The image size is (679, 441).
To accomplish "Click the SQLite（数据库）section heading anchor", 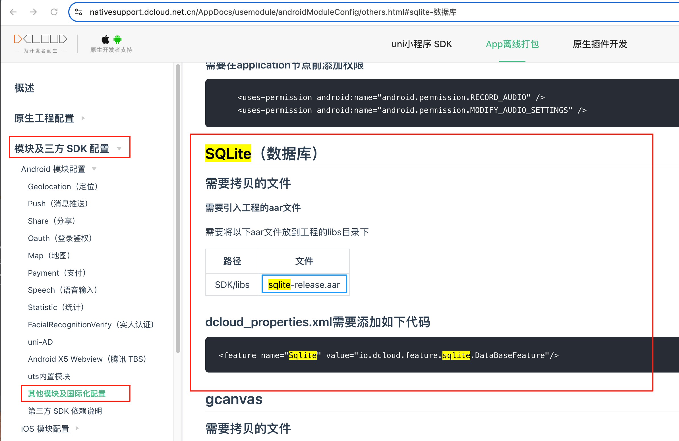I will [228, 154].
